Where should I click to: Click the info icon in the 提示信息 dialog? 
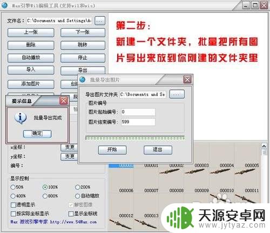click(x=21, y=118)
